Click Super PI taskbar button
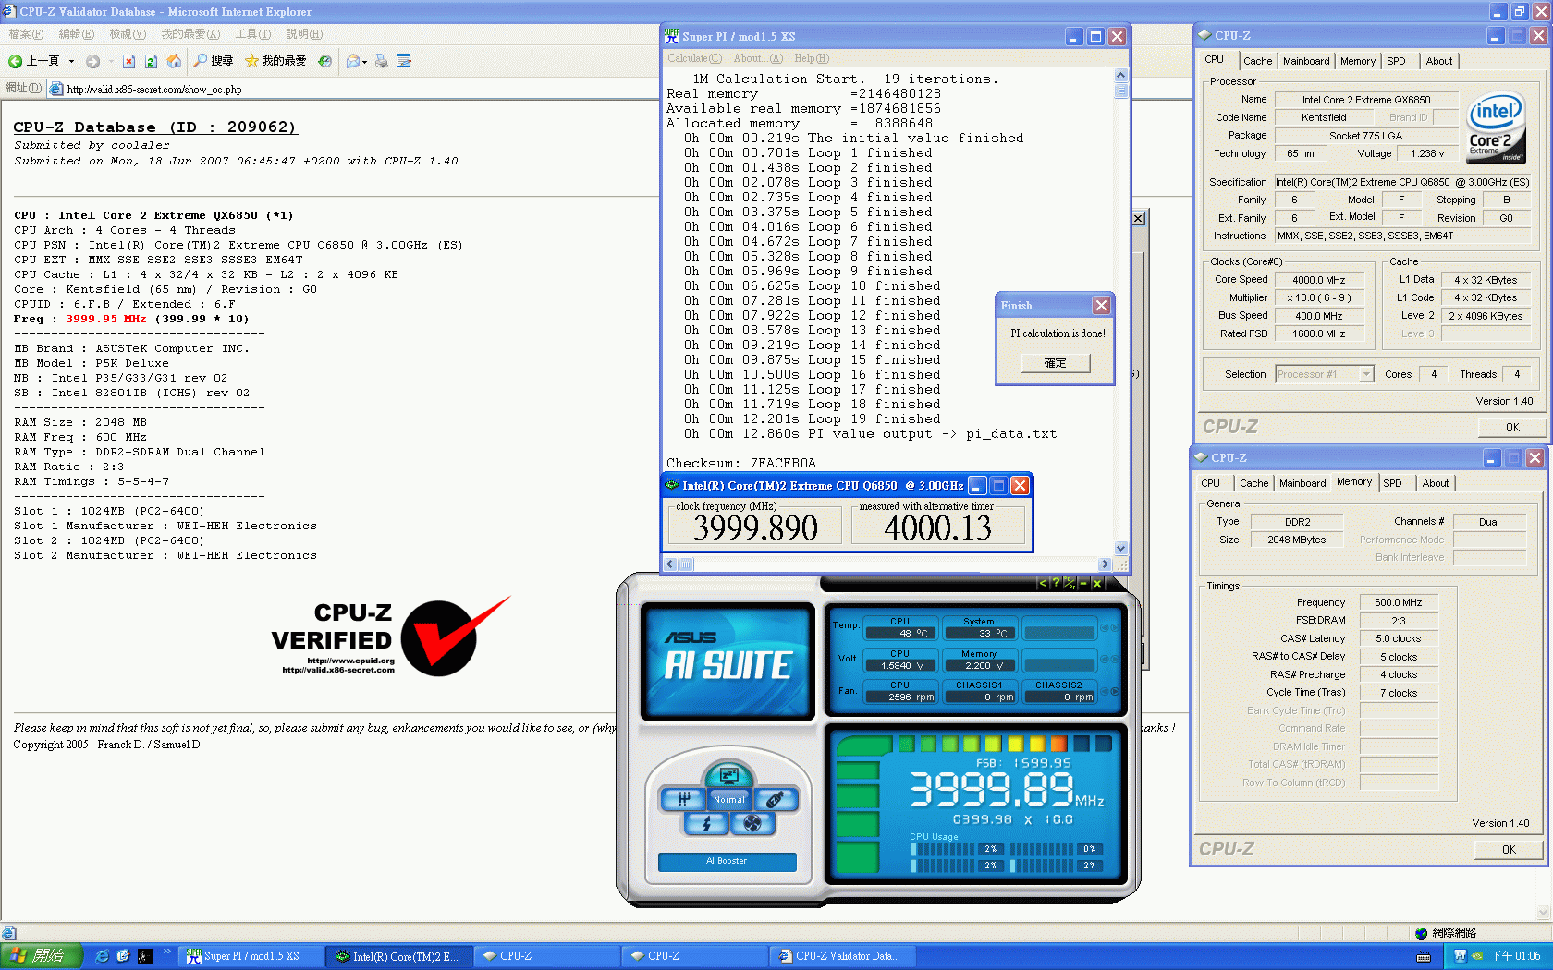Screen dimensions: 1553x970 251,956
